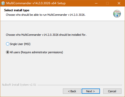This screenshot has width=125, height=97.
Task: Click the "Choose who should be able to run" subtitle
Action: pos(26,15)
